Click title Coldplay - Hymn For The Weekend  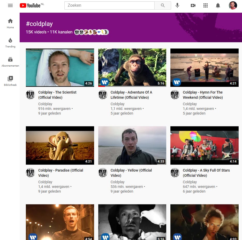203,95
